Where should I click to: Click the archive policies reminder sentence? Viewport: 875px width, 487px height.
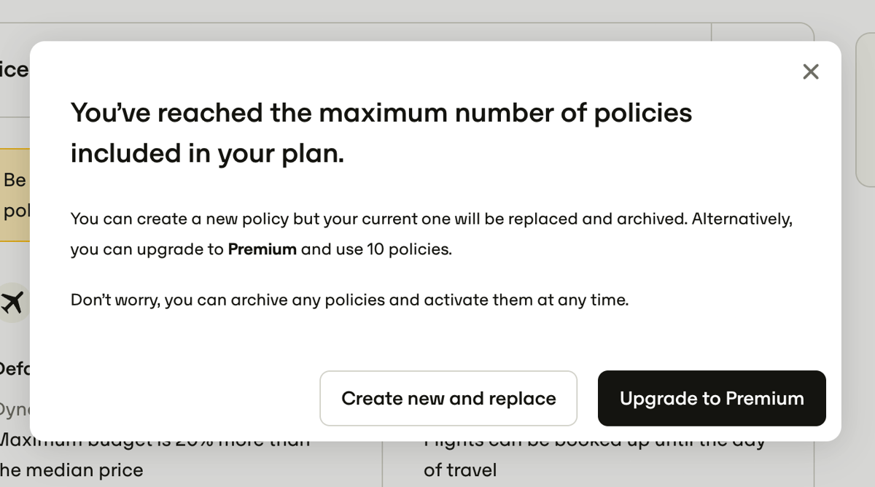[x=349, y=300]
